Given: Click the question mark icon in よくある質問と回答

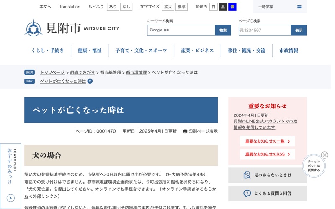Looking at the screenshot, I should (247, 194).
